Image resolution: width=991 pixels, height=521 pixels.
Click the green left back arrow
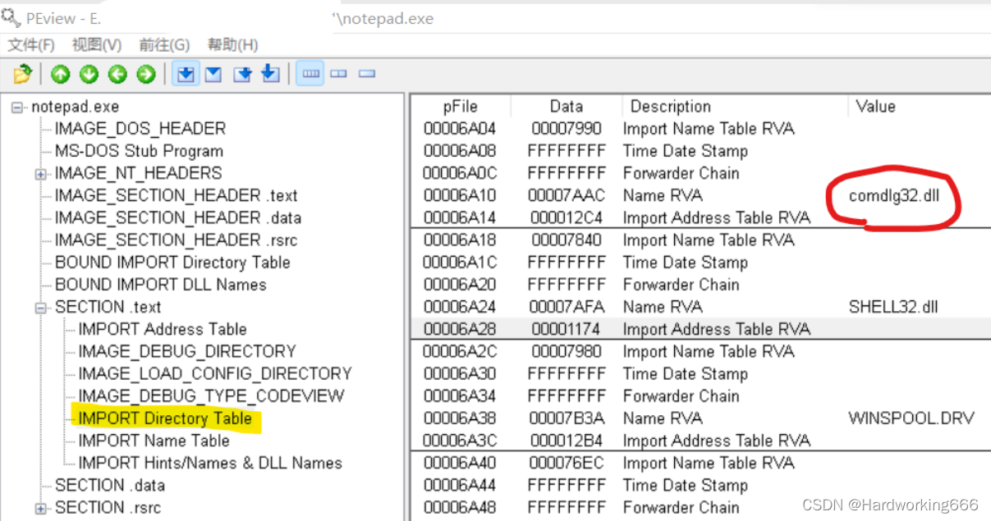pos(117,75)
